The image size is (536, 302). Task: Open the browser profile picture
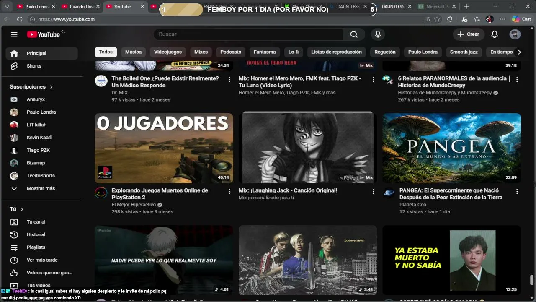[x=490, y=19]
